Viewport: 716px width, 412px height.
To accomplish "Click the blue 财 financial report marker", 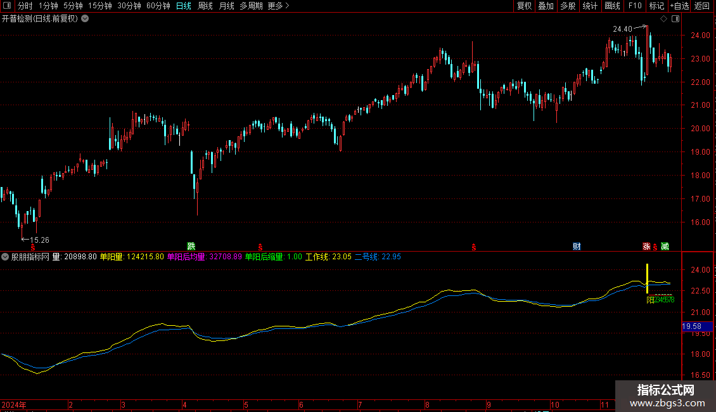I will coord(577,246).
